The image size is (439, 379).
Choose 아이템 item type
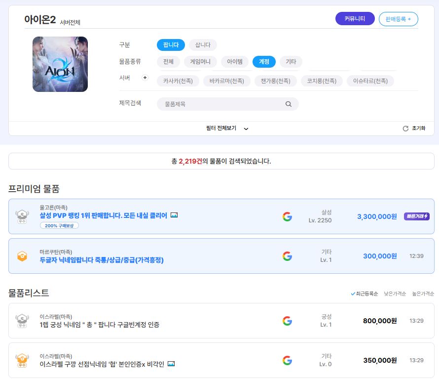[235, 62]
